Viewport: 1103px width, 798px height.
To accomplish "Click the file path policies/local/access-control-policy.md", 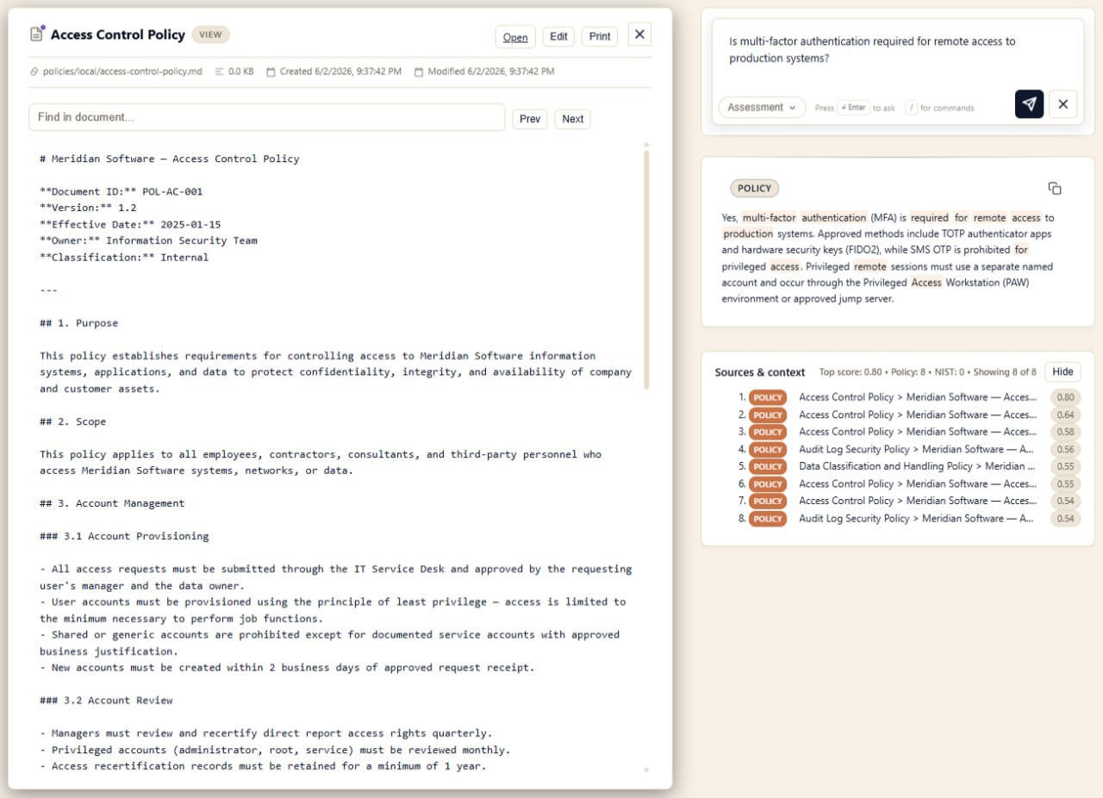I will coord(122,72).
